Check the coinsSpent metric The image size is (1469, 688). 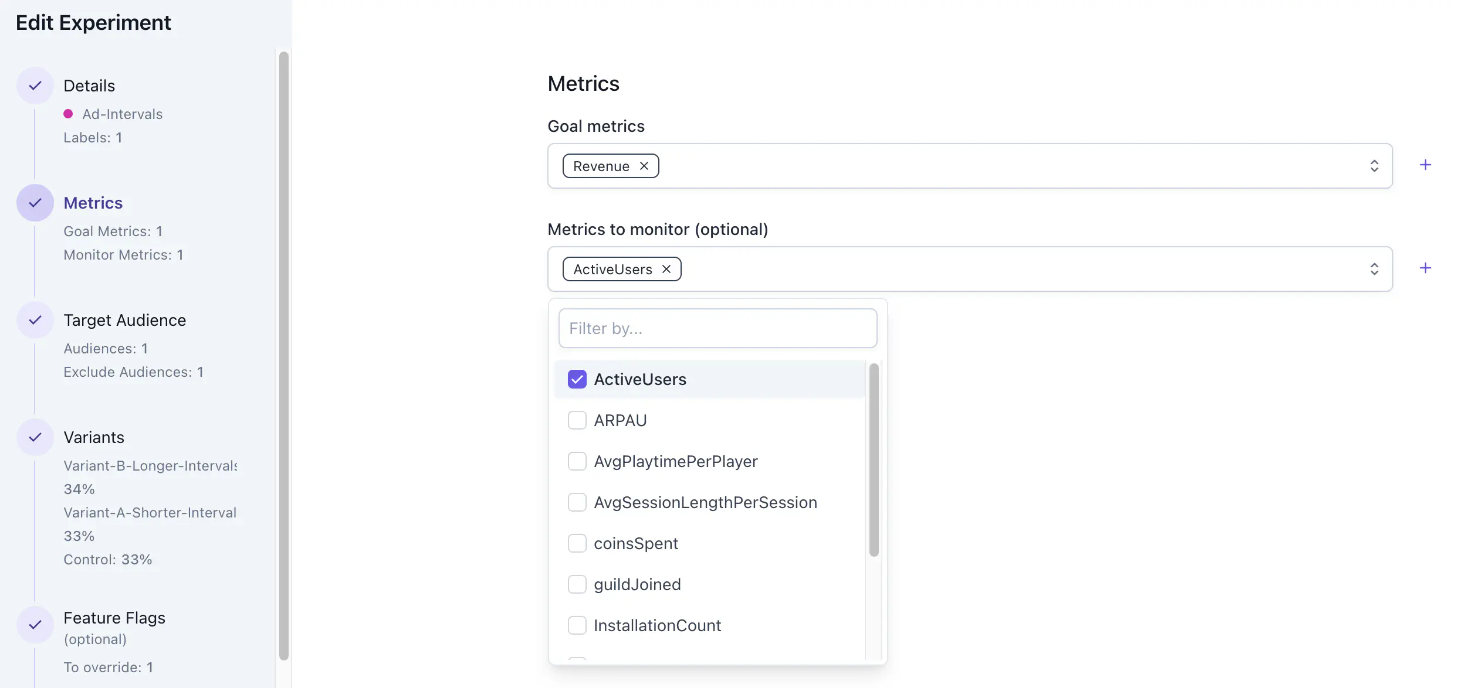[x=577, y=543]
